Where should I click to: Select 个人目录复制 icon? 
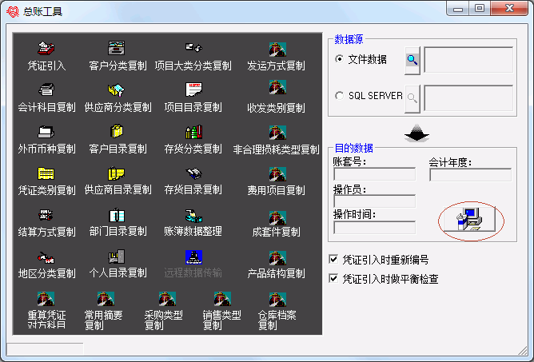click(117, 257)
